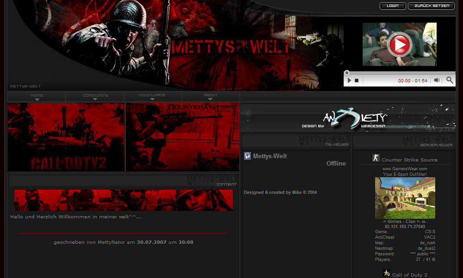Screen dimensions: 463x278
Task: Click the Designed & created by Mike credit
Action: pyautogui.click(x=280, y=192)
